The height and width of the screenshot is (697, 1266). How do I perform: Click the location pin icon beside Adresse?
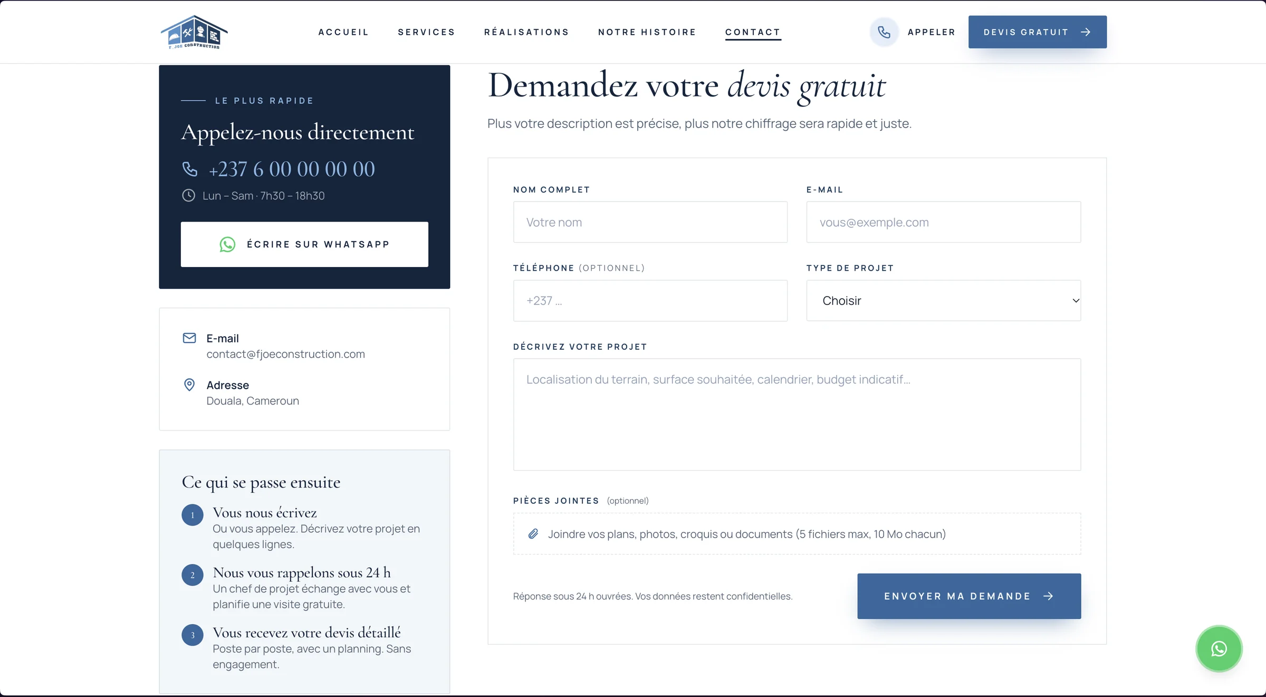[x=189, y=385]
